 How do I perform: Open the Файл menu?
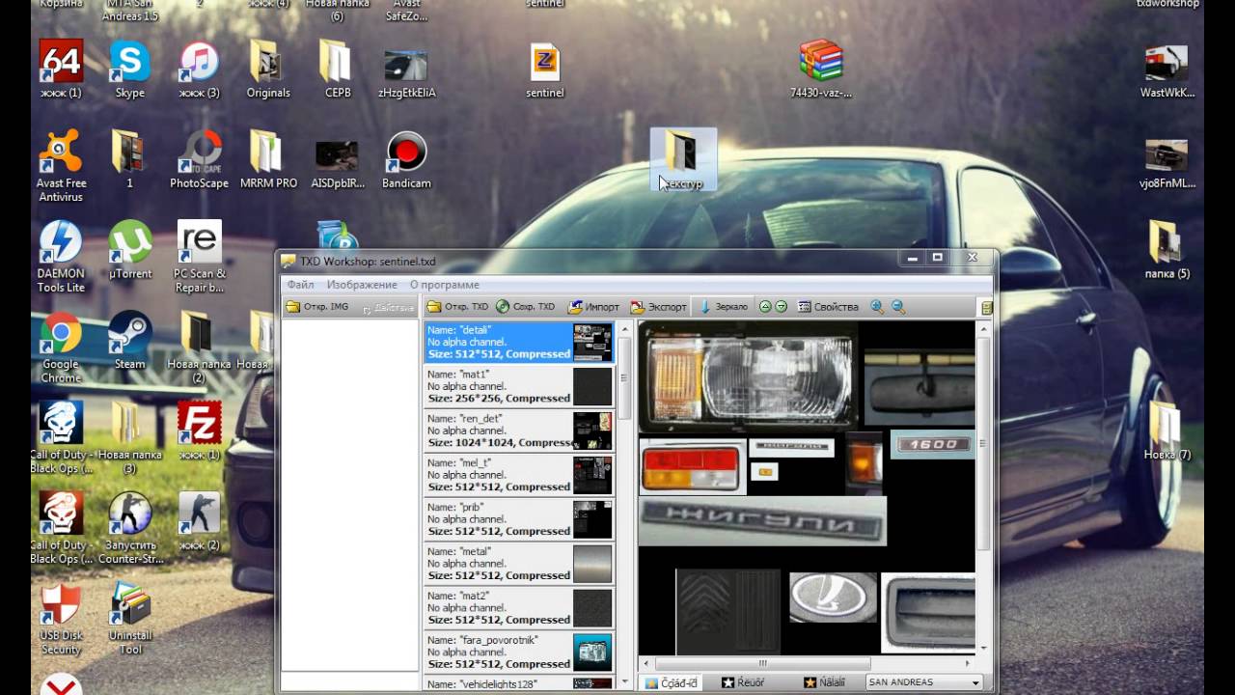[300, 285]
